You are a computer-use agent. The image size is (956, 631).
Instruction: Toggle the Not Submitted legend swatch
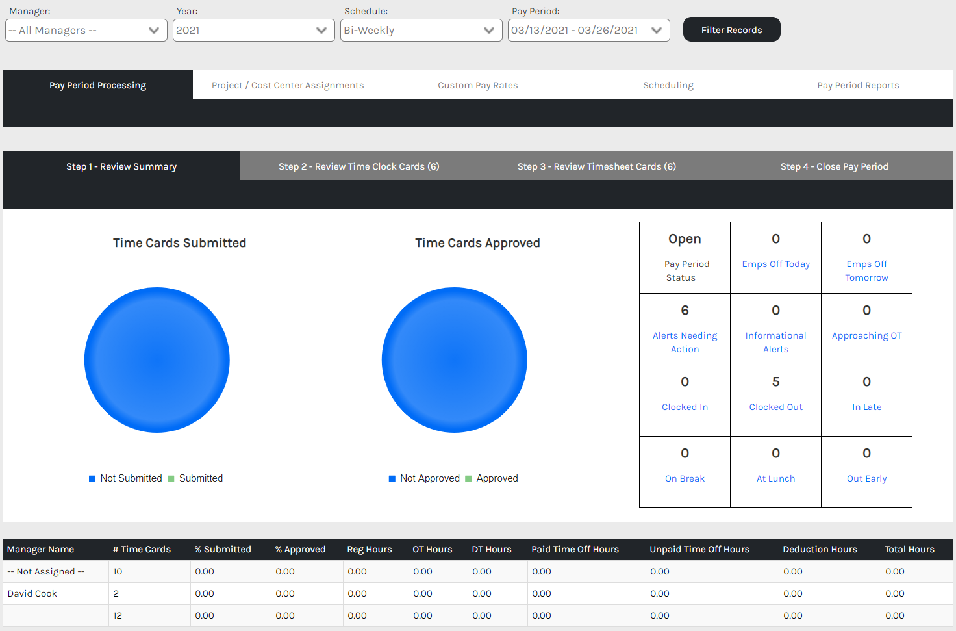[x=92, y=479]
